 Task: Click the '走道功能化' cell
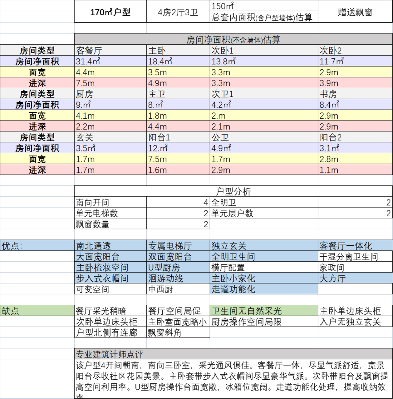264,289
